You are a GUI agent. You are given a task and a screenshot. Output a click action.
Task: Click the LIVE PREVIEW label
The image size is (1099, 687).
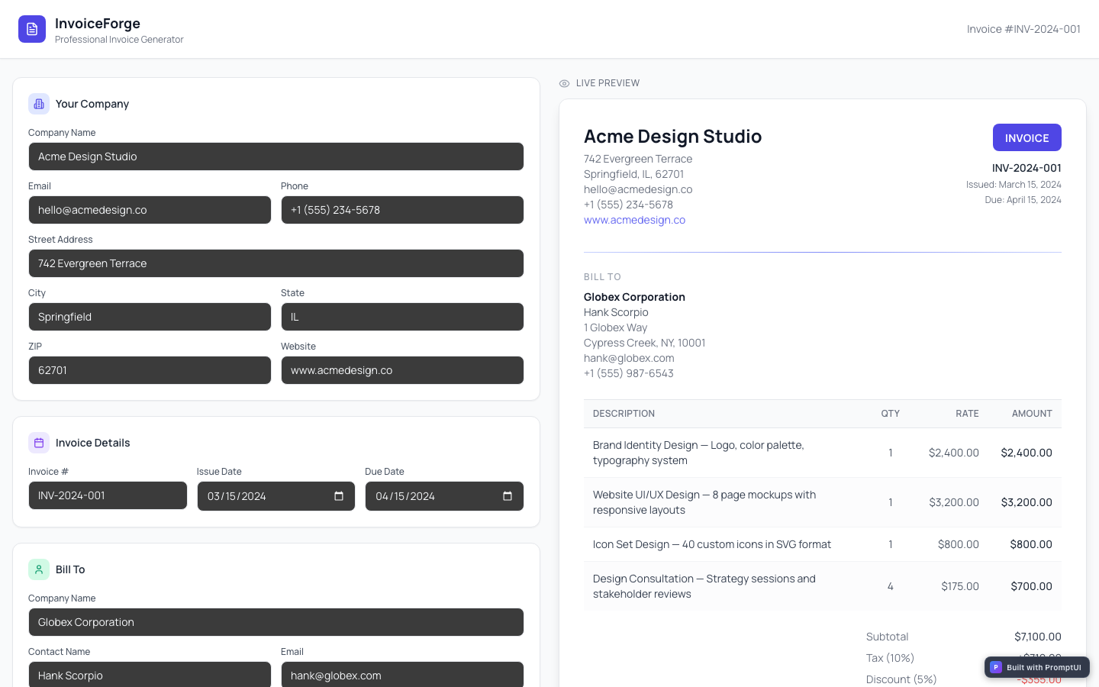coord(608,83)
